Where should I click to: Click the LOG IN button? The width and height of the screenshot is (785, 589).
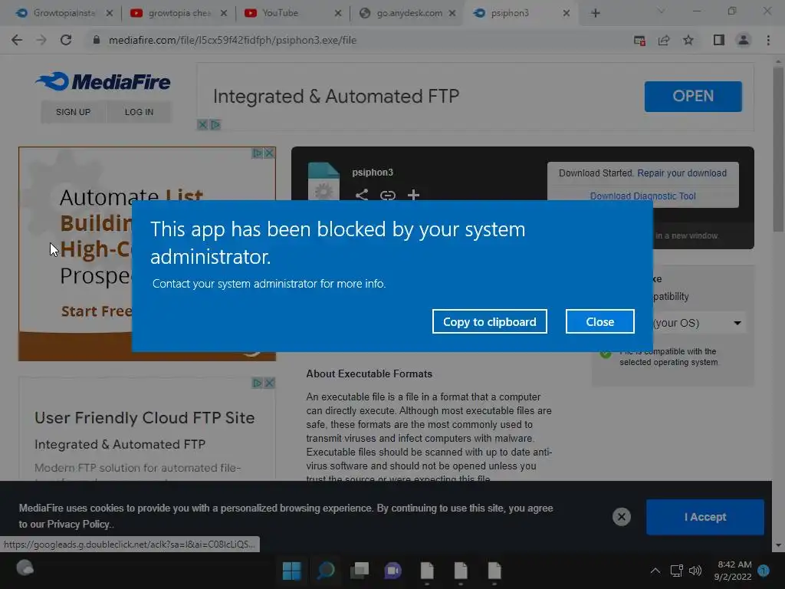[140, 112]
